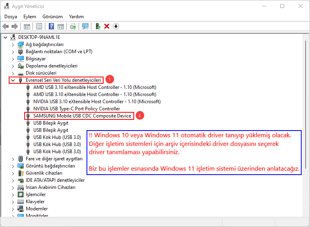The height and width of the screenshot is (227, 310).
Task: Select NVIDIA USB 3.10 eXtensible Host Controller
Action: pyautogui.click(x=97, y=102)
